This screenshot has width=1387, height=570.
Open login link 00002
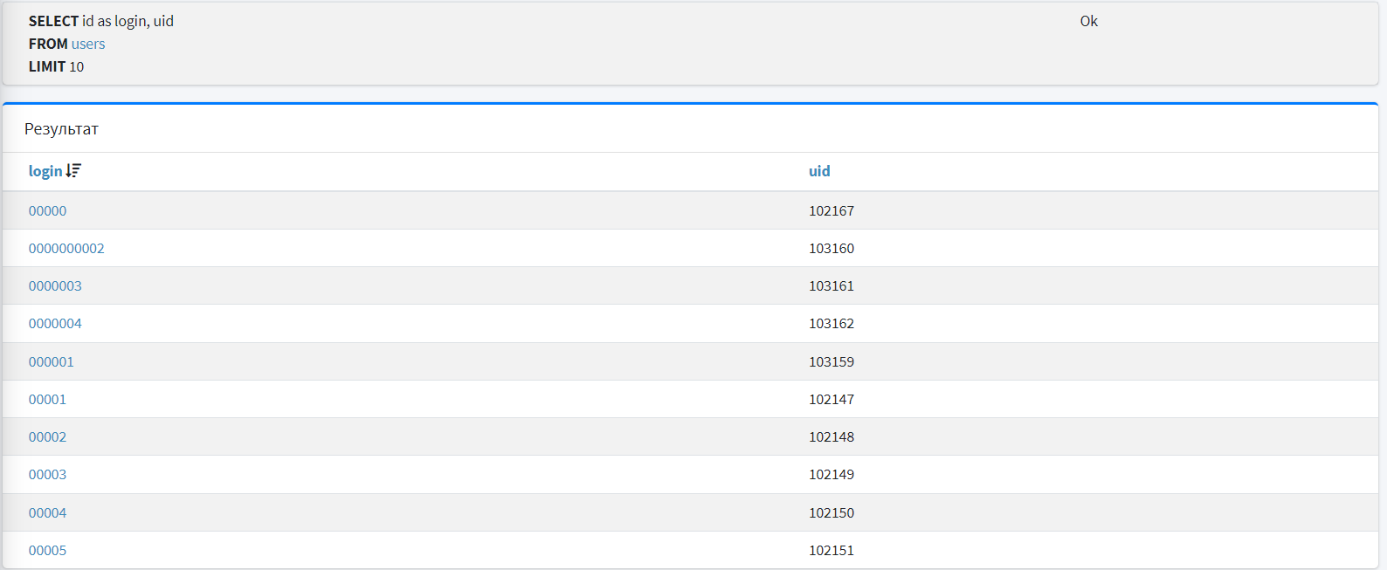pyautogui.click(x=47, y=436)
